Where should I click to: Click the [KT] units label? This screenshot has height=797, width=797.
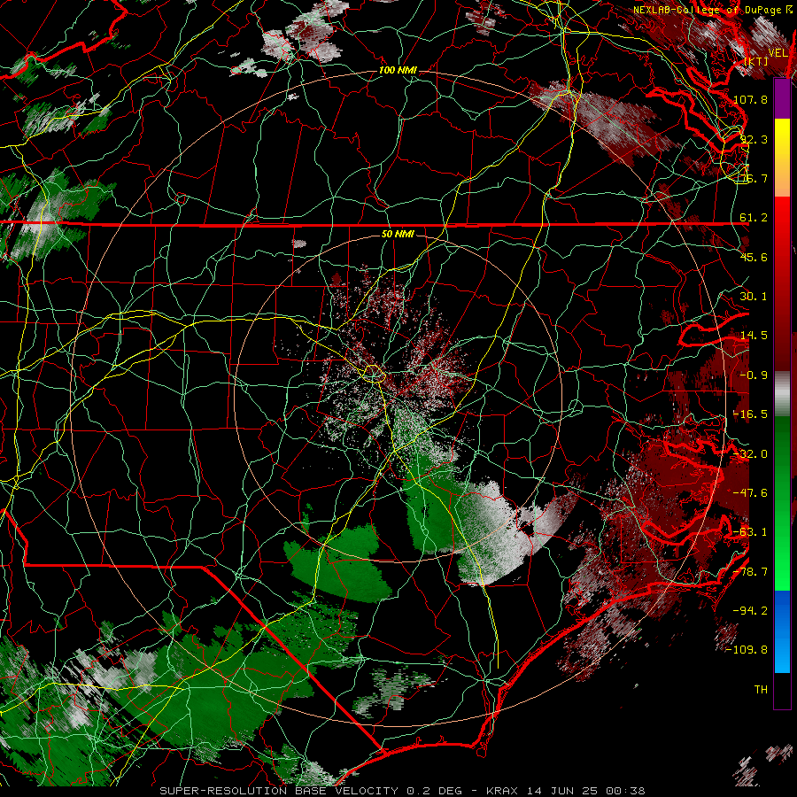[756, 61]
